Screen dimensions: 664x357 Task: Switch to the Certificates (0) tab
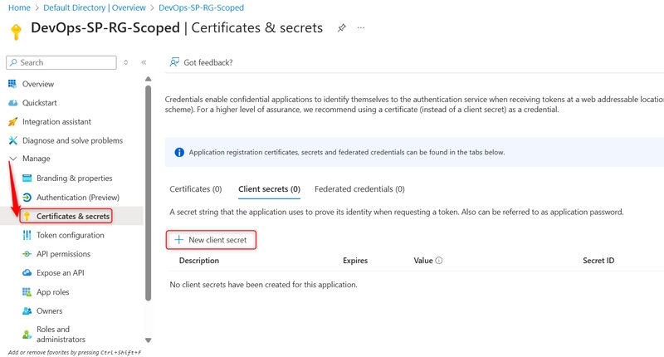pyautogui.click(x=196, y=188)
